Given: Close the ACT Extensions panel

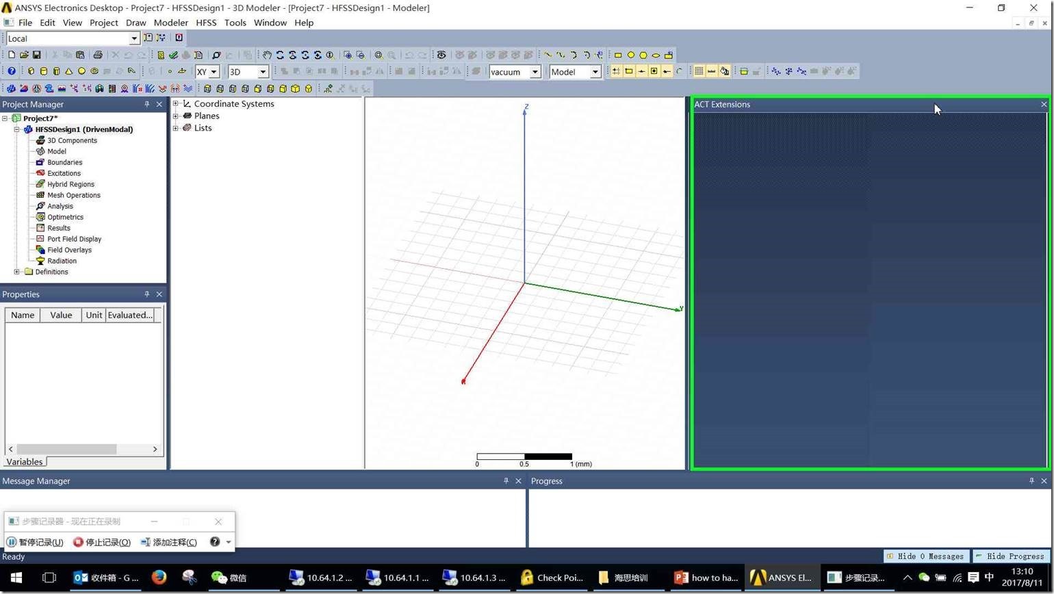Looking at the screenshot, I should 1044,105.
